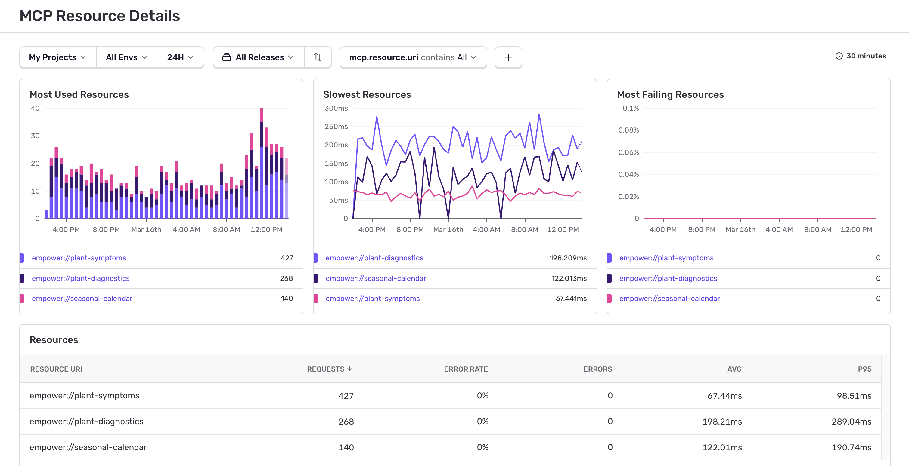Click the MCP Resource Details page heading
909x466 pixels.
pyautogui.click(x=100, y=16)
